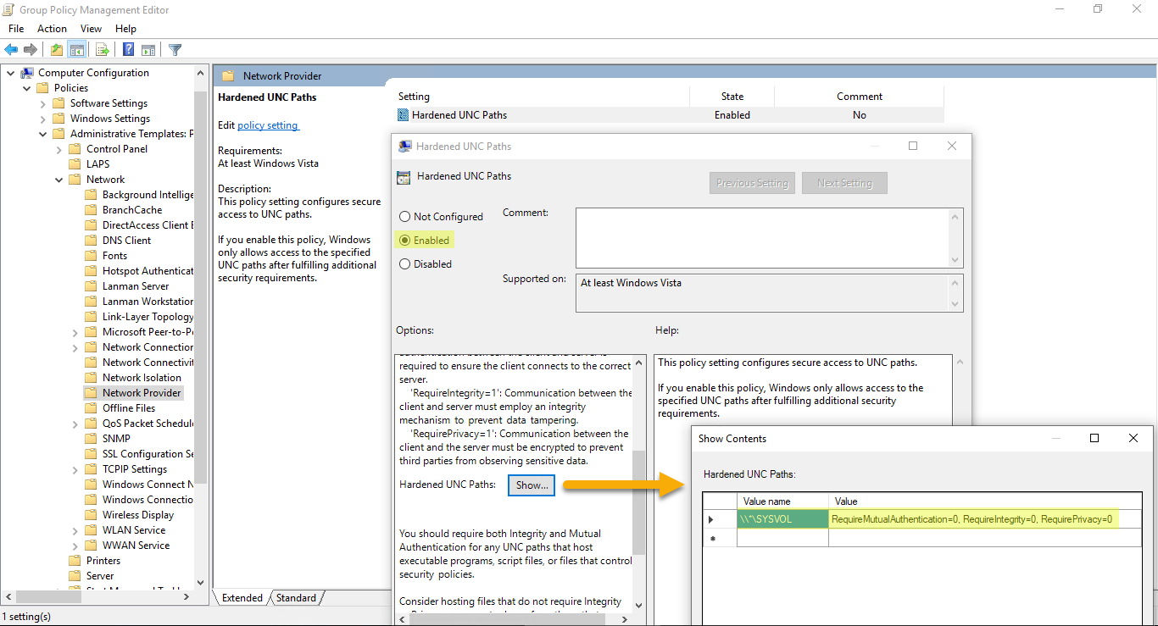Click the empty new-row Value name cell
The image size is (1158, 626).
pyautogui.click(x=782, y=539)
